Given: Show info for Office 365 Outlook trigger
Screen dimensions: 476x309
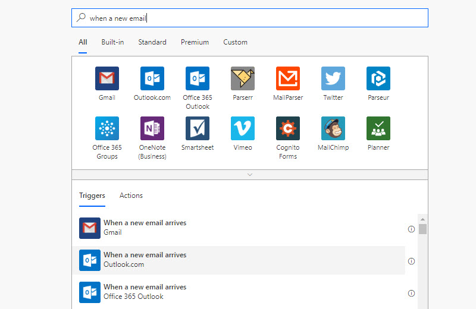Looking at the screenshot, I should [x=411, y=293].
